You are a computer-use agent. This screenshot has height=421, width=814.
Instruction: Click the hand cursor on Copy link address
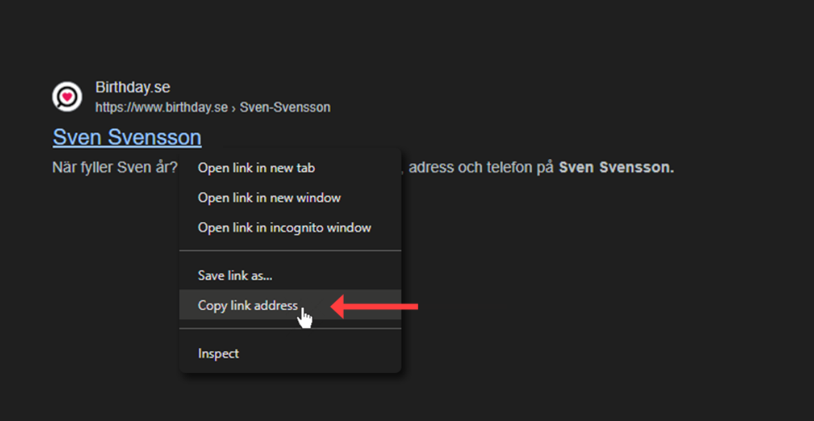pos(305,318)
